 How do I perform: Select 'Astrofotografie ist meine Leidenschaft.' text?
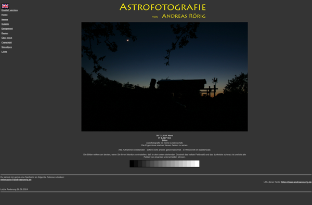(x=164, y=143)
